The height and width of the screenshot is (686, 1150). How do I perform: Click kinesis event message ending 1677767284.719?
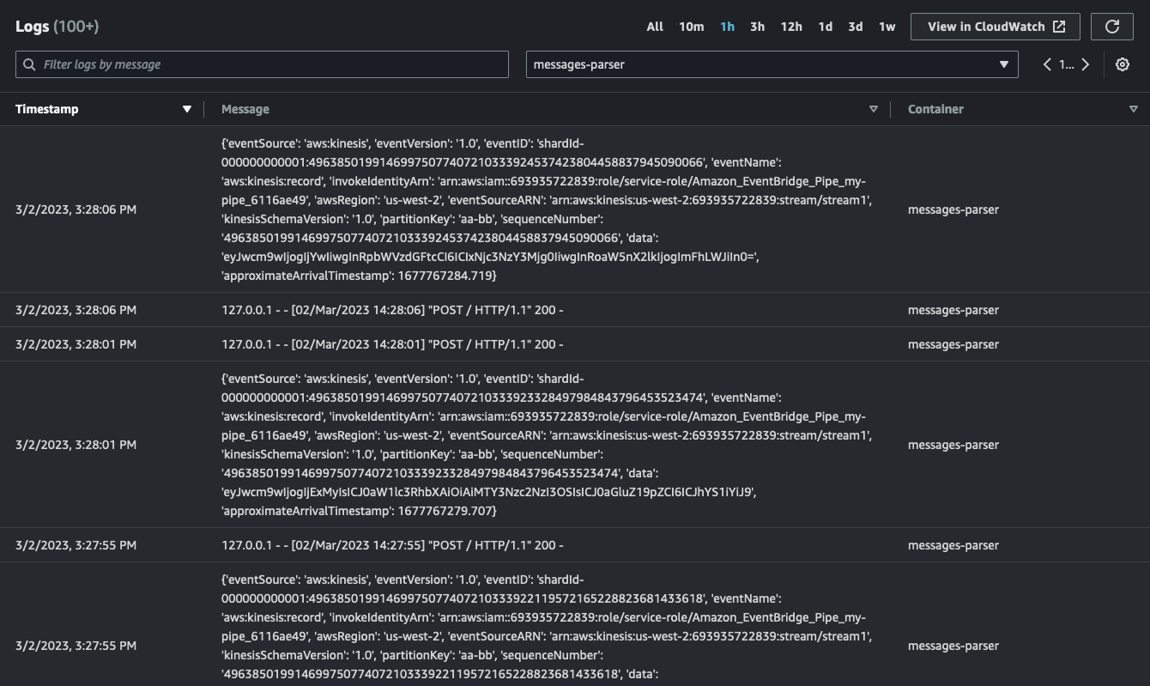(547, 209)
